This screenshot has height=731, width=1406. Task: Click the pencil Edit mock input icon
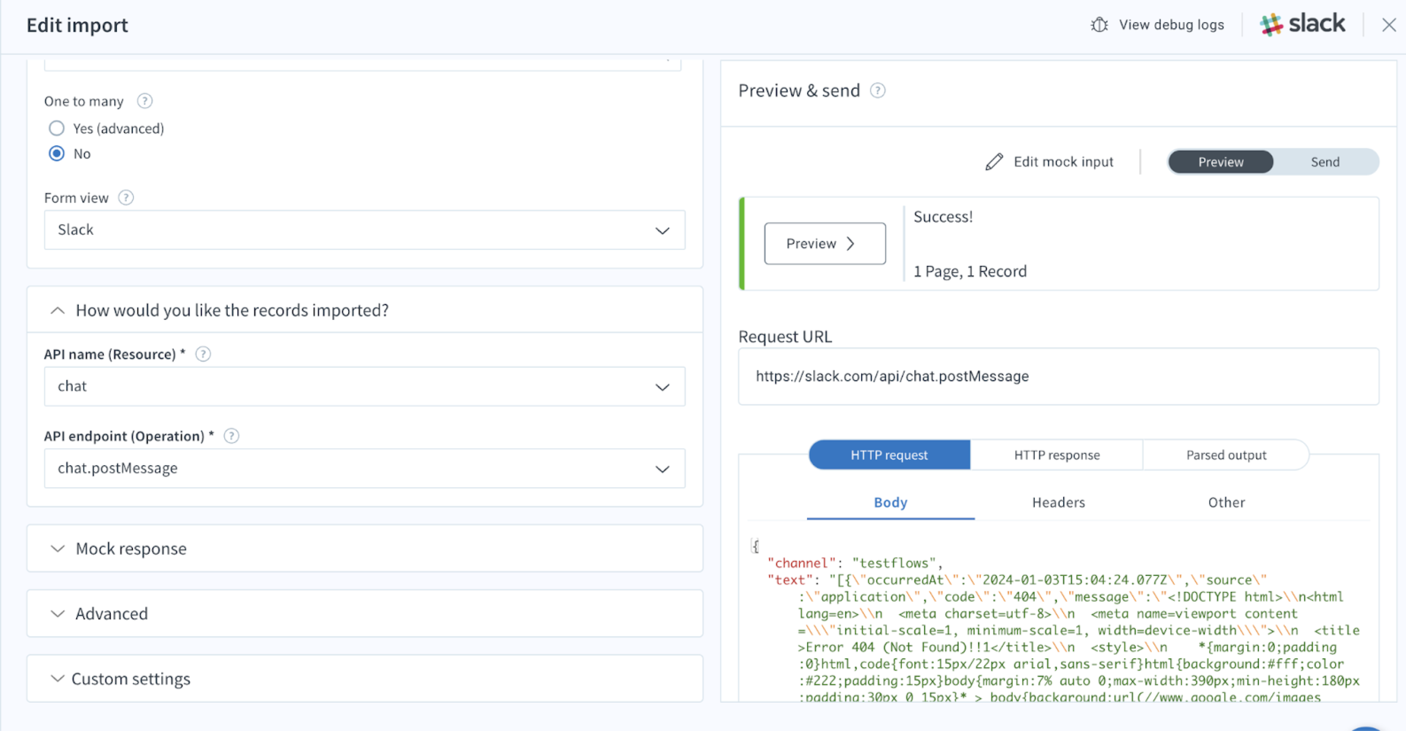click(994, 162)
